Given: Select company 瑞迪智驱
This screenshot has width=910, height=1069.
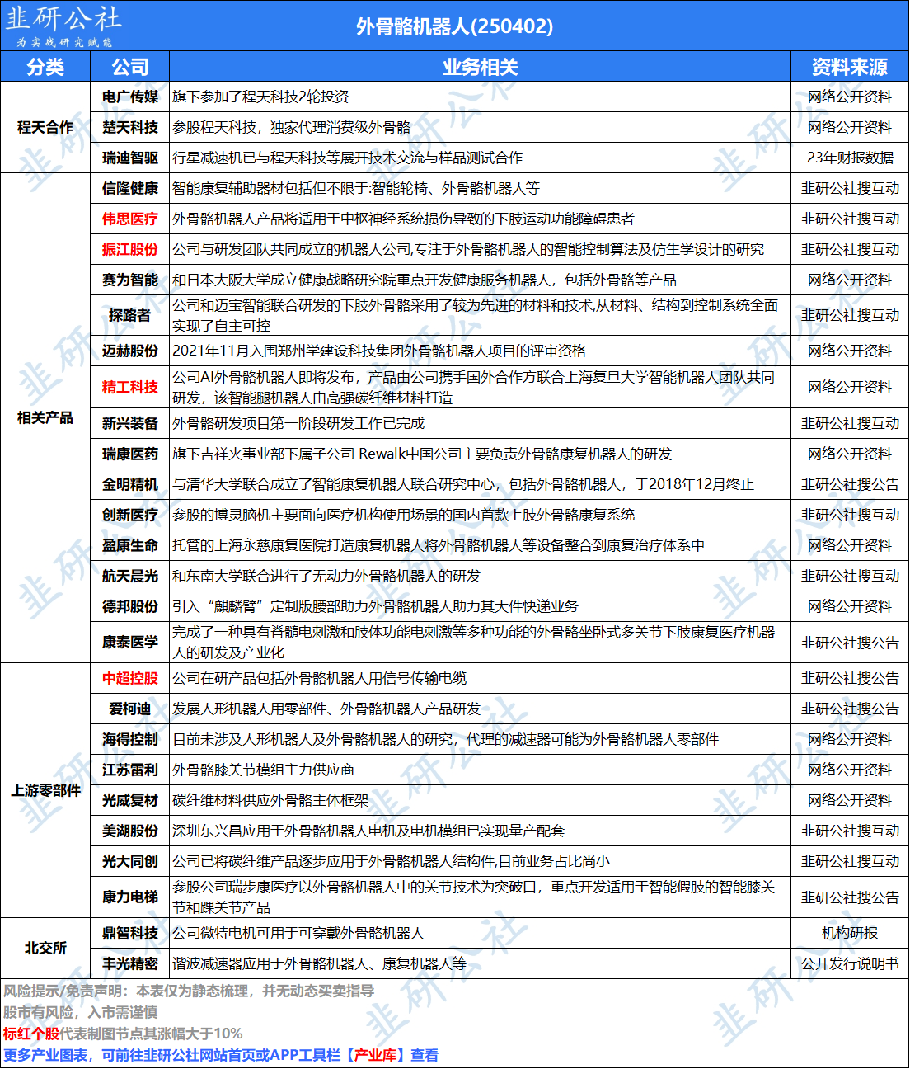Looking at the screenshot, I should [130, 158].
